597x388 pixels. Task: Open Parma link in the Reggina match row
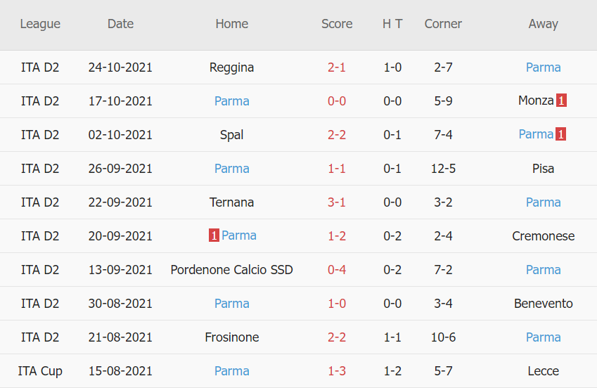[x=543, y=67]
